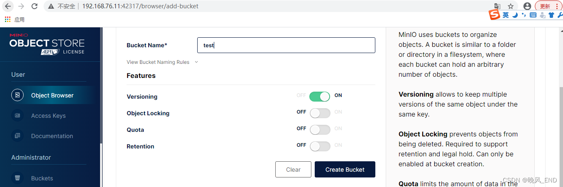Open the browser profile avatar icon

[x=527, y=6]
